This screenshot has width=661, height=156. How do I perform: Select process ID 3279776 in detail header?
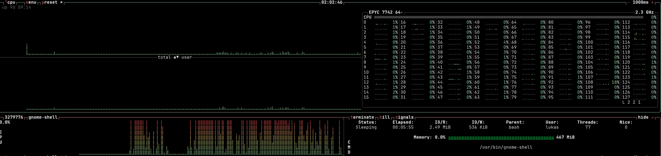(14, 117)
